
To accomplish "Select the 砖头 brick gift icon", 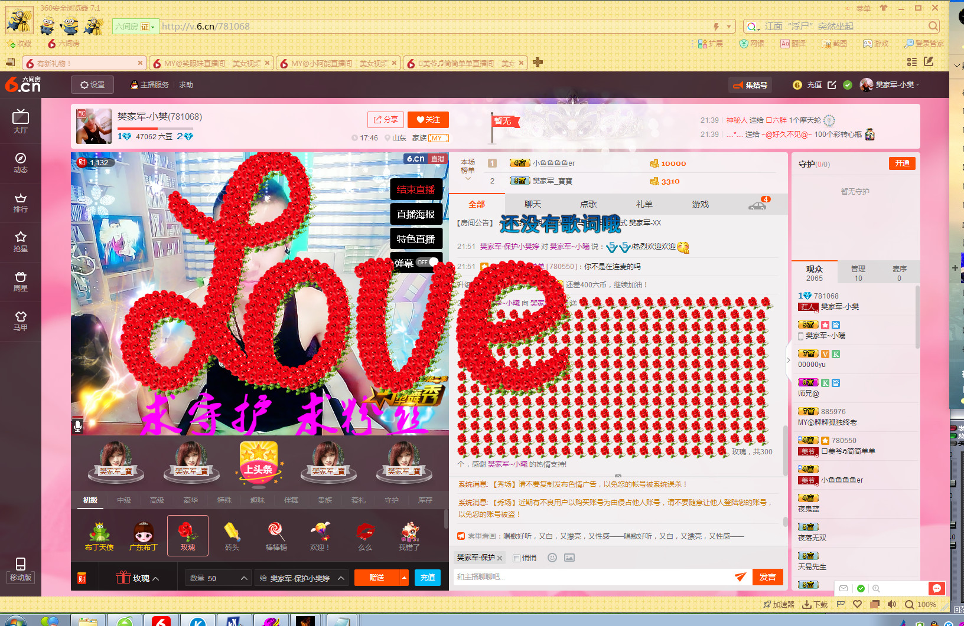I will (x=232, y=536).
